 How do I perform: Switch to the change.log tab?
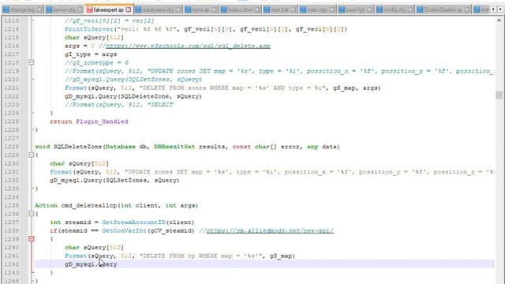pyautogui.click(x=22, y=10)
